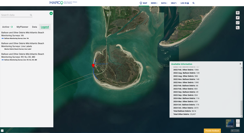Click the info popup scrollbar thumb
This screenshot has height=133, width=244.
[242, 108]
